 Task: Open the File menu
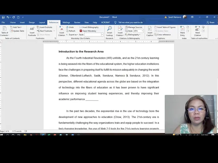[3, 22]
